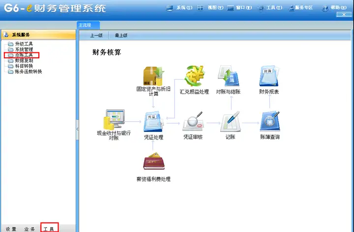Switch to the 业务 bottom tab
The image size is (354, 232).
click(29, 229)
